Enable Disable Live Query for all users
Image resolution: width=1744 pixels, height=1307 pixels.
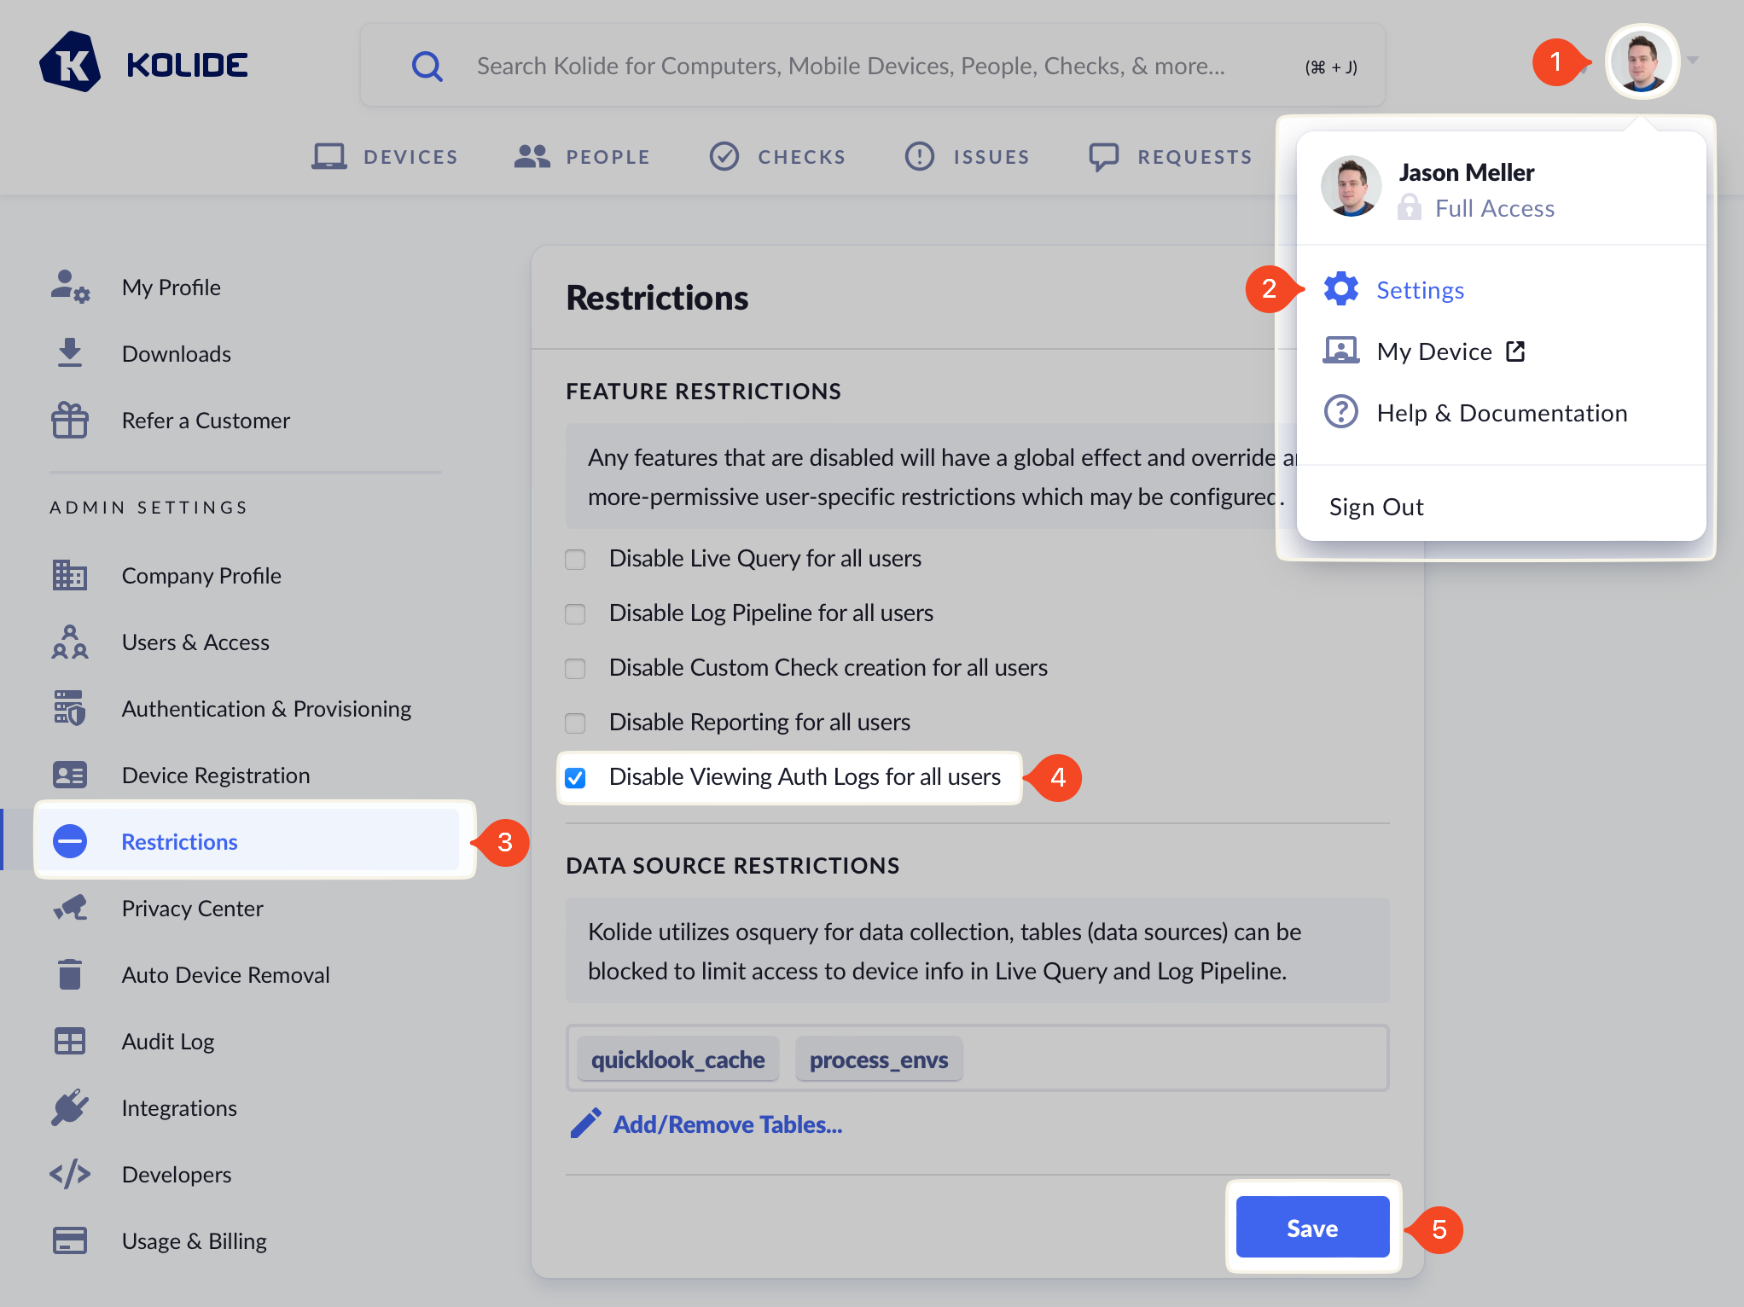pyautogui.click(x=575, y=559)
